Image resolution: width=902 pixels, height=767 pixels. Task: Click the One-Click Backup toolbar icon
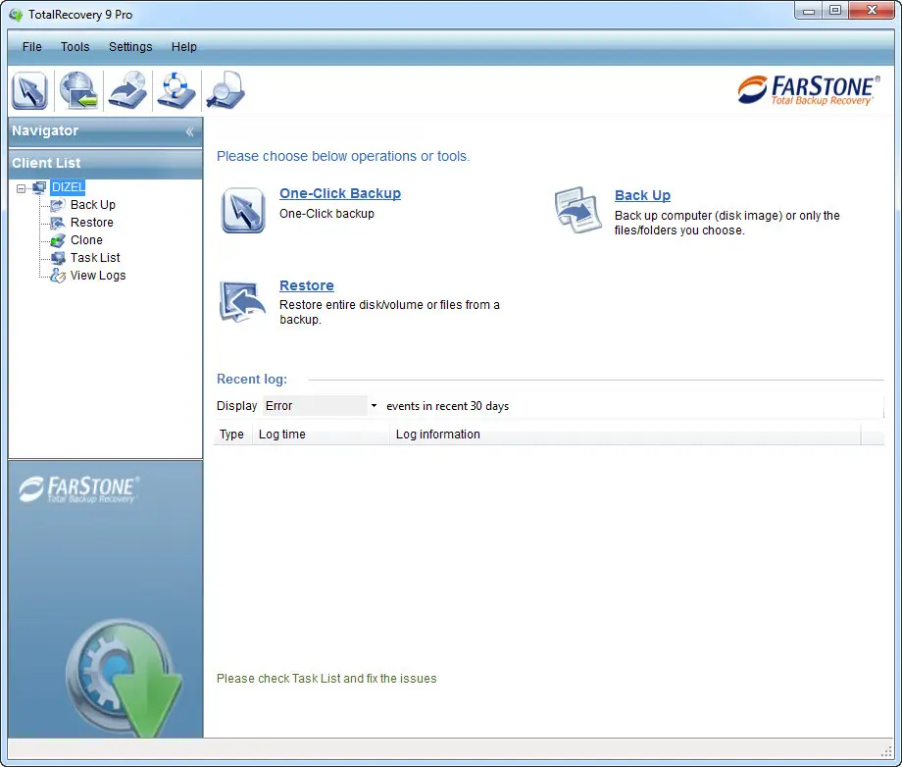(30, 90)
